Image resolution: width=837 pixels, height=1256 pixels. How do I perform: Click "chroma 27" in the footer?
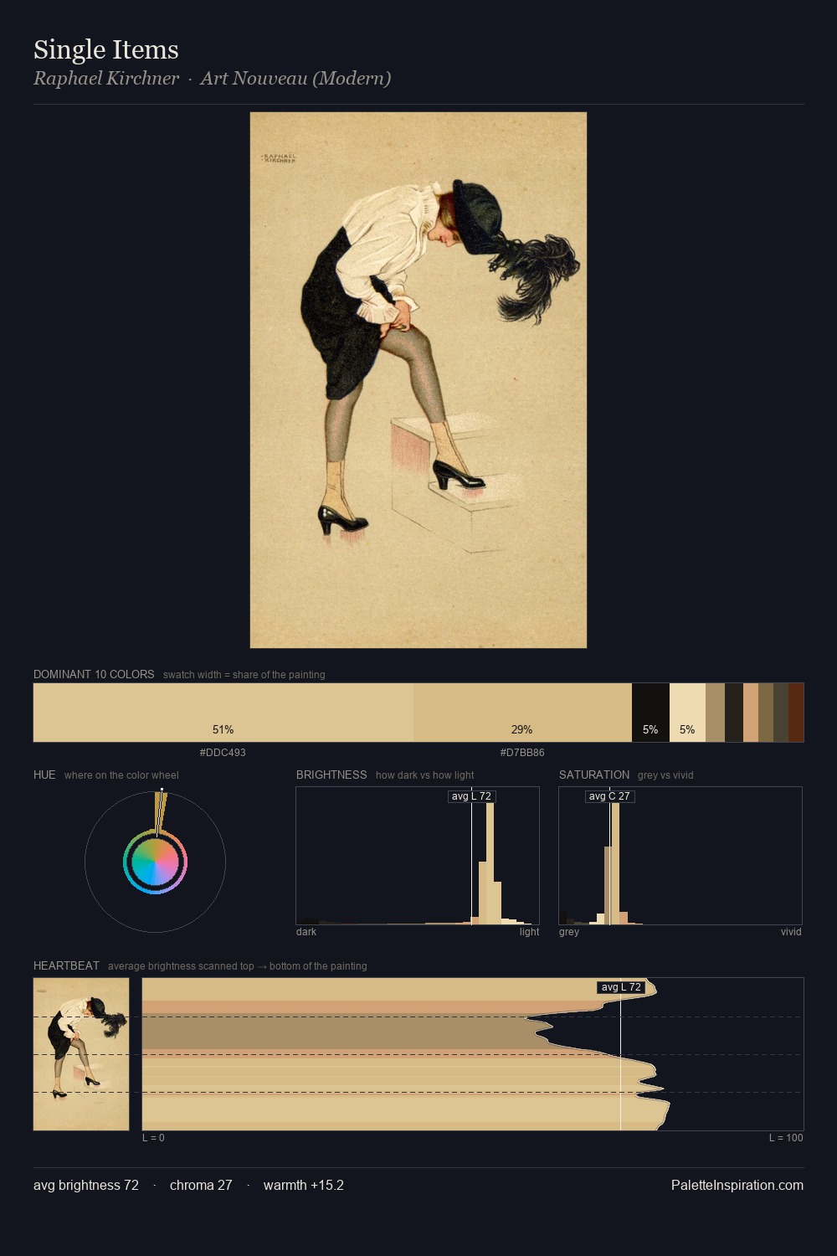coord(201,1185)
